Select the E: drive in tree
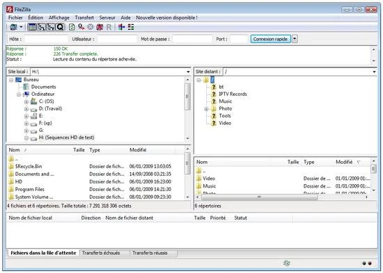This screenshot has width=383, height=273. (41, 116)
